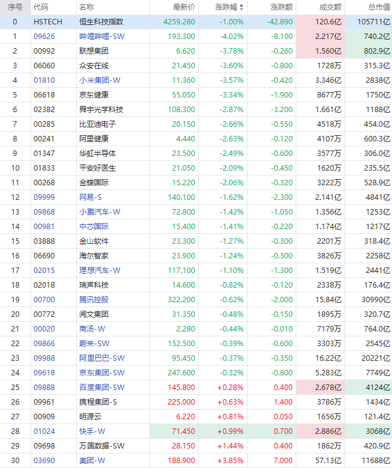Open stock code 03690 link
This screenshot has width=392, height=468.
pyautogui.click(x=44, y=461)
